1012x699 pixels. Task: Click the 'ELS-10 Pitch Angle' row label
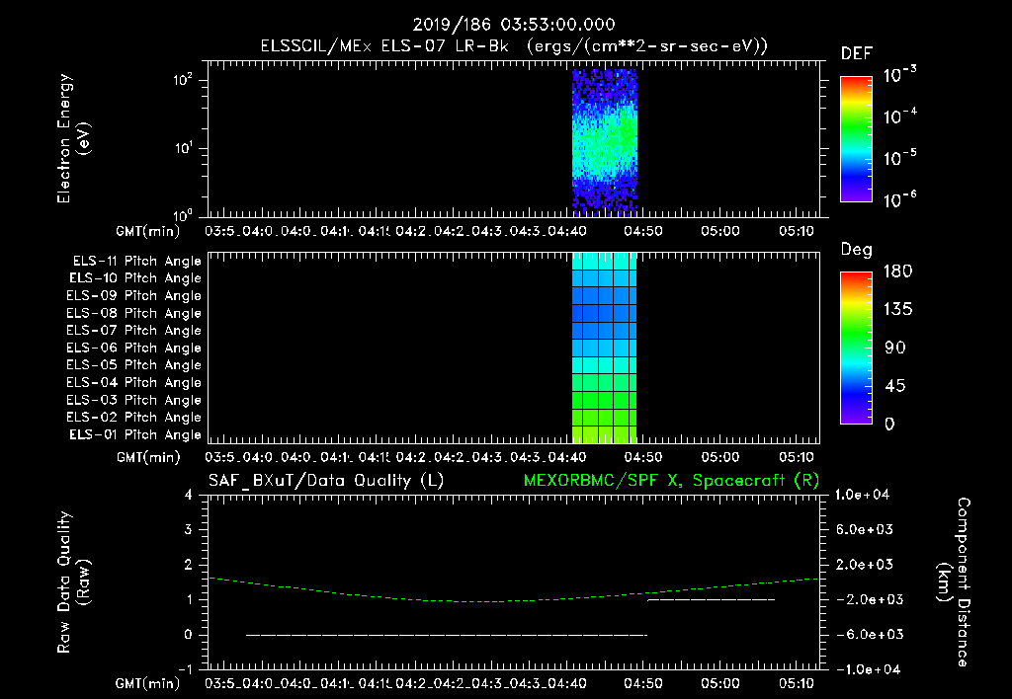coord(135,278)
